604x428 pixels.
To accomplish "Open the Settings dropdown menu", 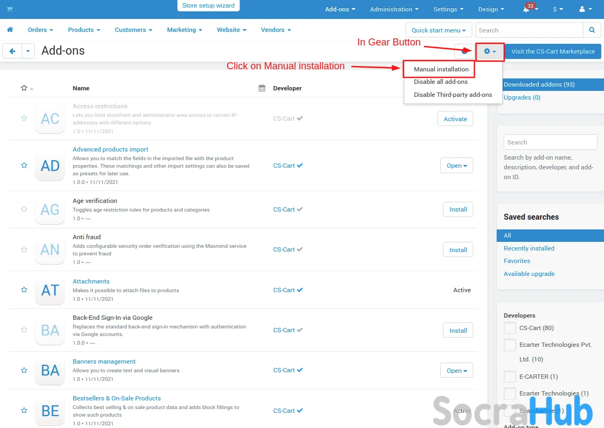I will (x=448, y=9).
